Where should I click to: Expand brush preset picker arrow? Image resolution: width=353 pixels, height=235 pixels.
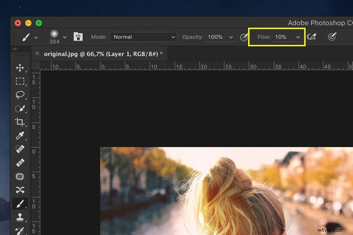coord(65,37)
